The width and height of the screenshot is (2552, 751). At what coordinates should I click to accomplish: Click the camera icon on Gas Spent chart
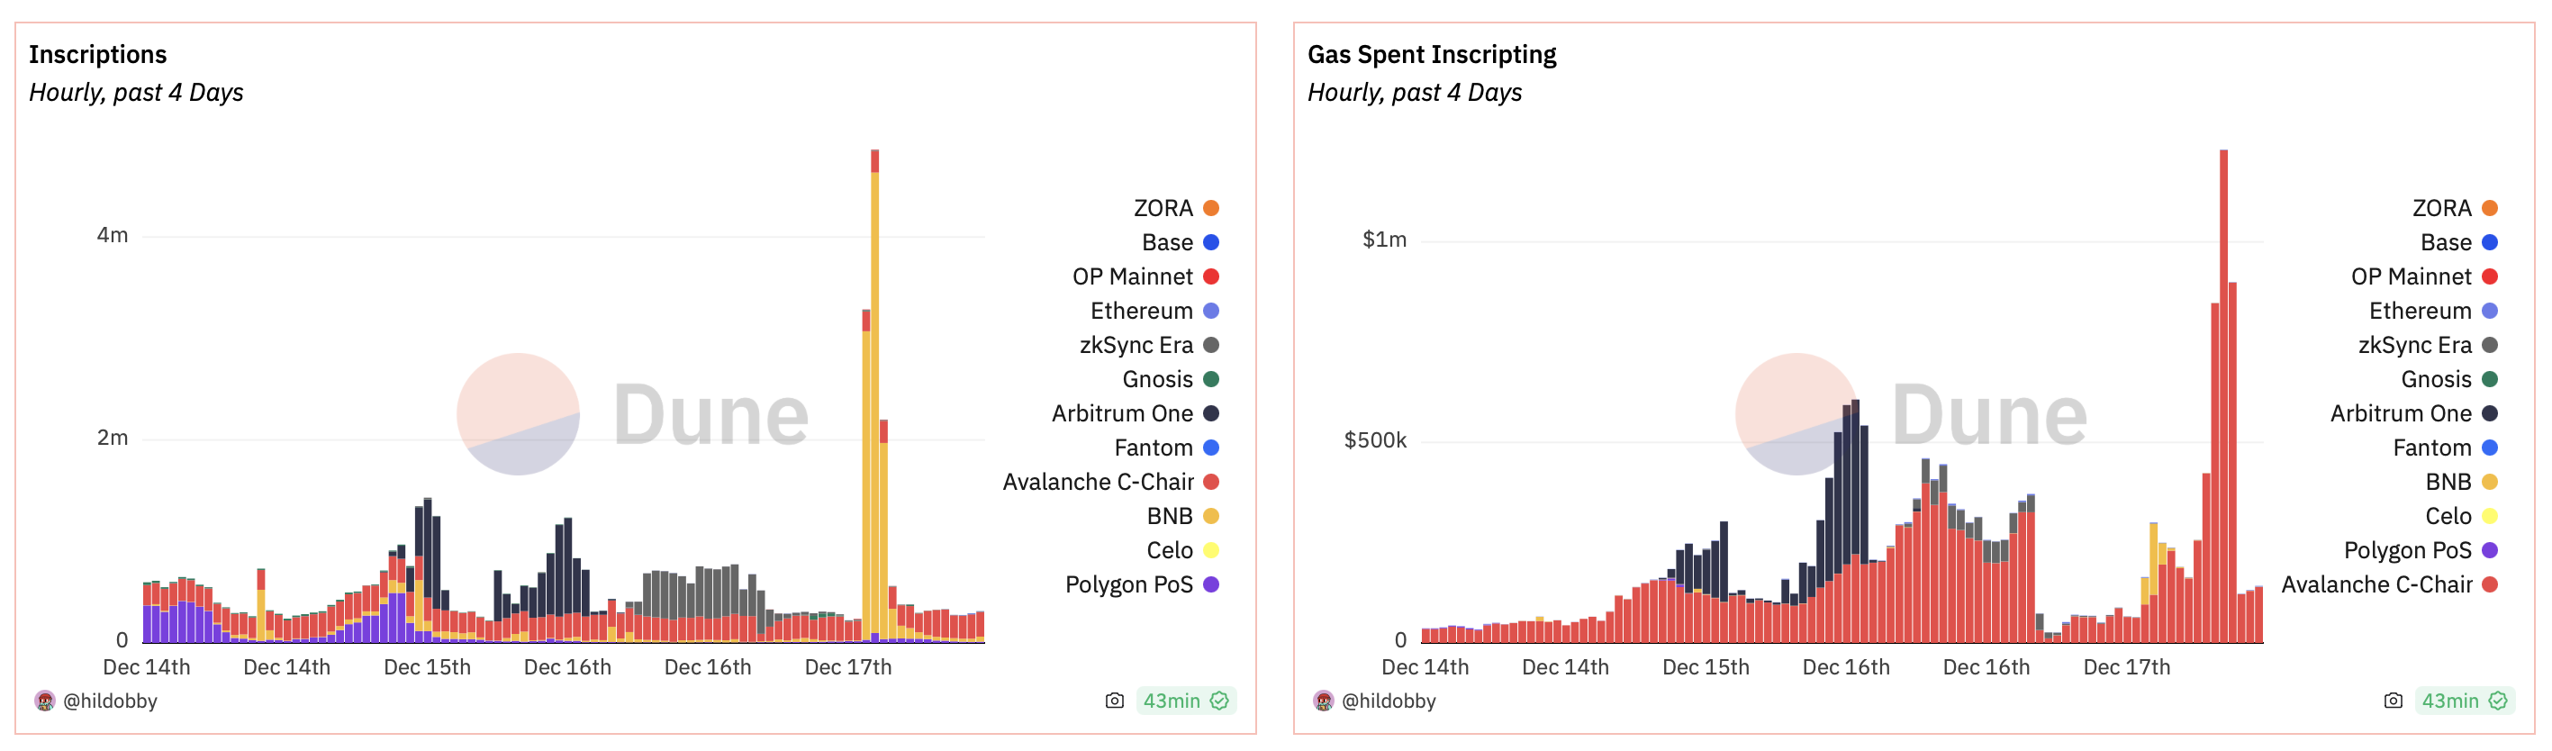tap(2393, 701)
